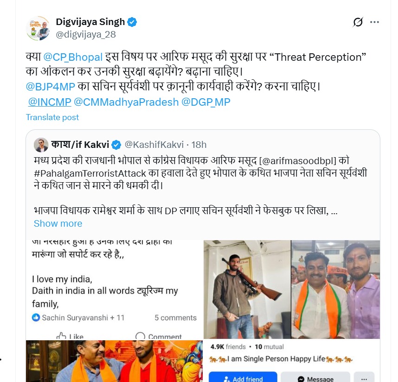Click Kashif Kakvi's verified badge
398x382 pixels.
click(116, 145)
